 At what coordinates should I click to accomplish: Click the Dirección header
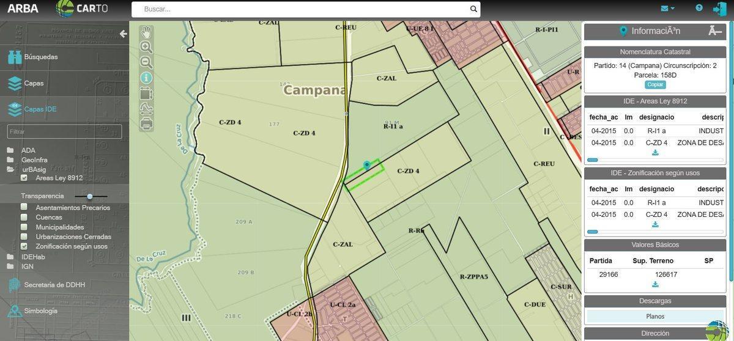655,334
